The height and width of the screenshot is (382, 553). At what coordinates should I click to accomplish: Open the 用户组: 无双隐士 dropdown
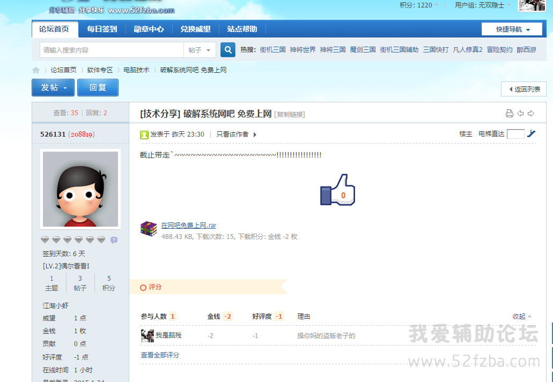coord(482,5)
